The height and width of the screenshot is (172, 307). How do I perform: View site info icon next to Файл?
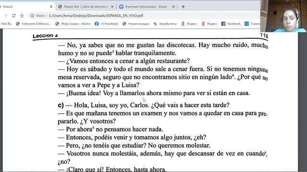pos(32,16)
